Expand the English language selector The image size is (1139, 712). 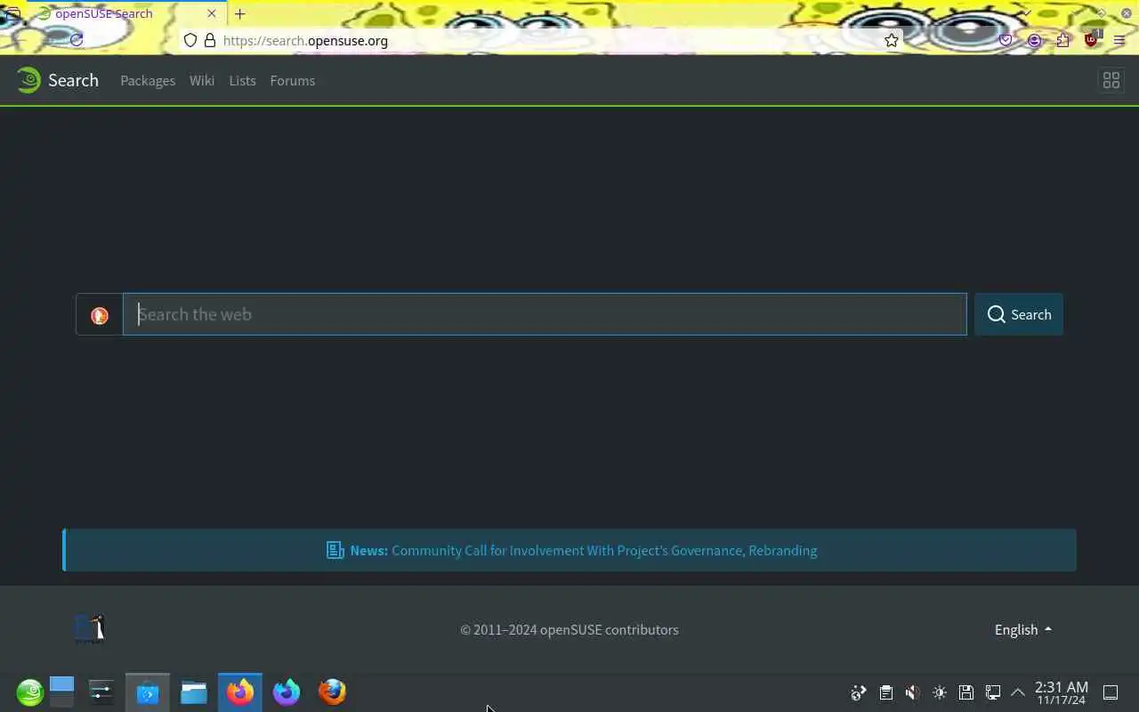(1023, 629)
